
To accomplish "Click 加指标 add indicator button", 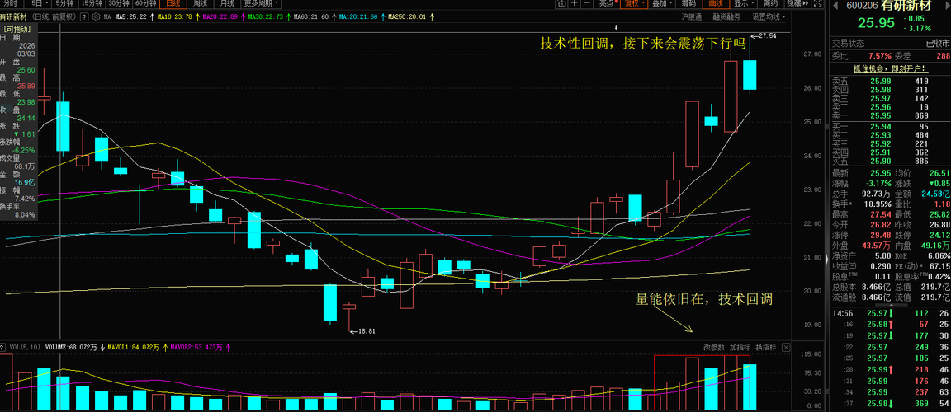I will (x=740, y=347).
